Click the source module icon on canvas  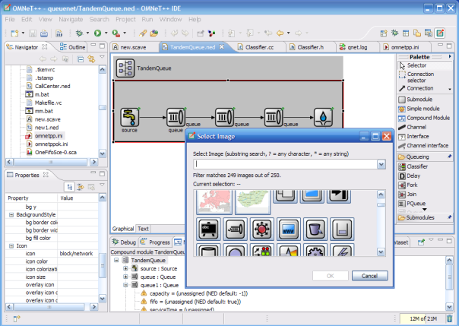coord(128,118)
